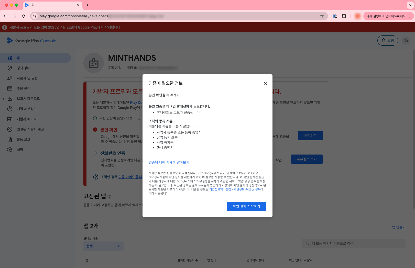Open the 인증에 대해 자세히 알아보기 link

pyautogui.click(x=169, y=162)
